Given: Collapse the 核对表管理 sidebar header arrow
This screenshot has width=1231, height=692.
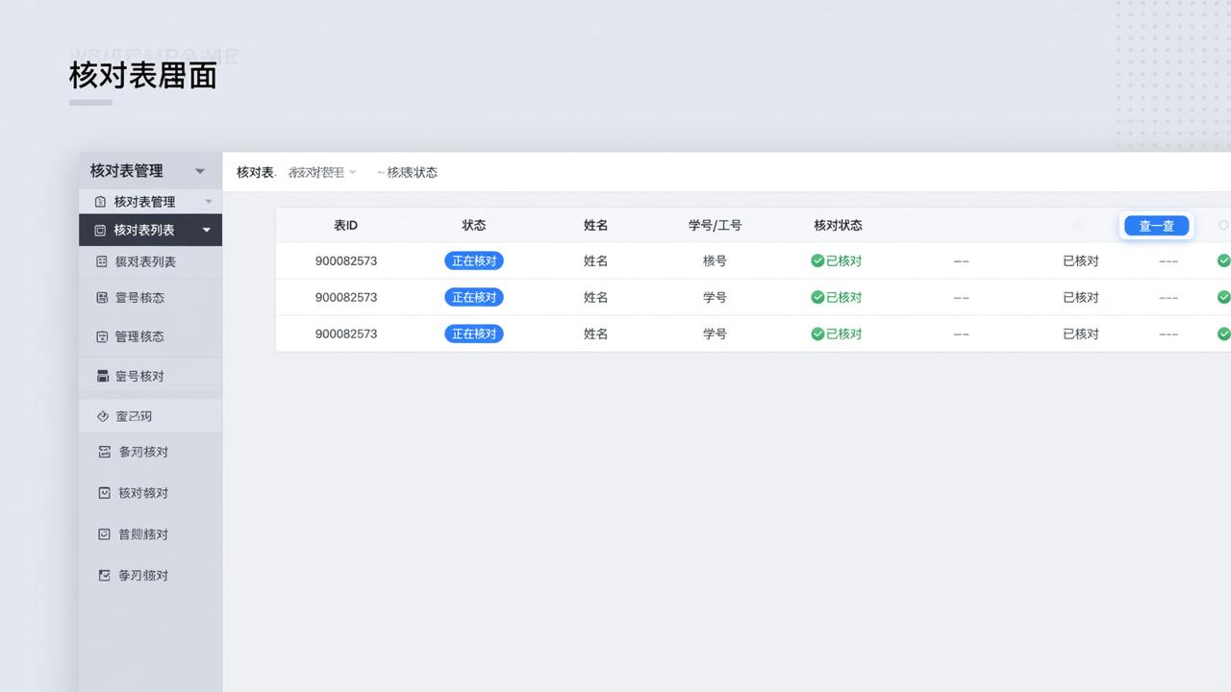Looking at the screenshot, I should click(200, 171).
